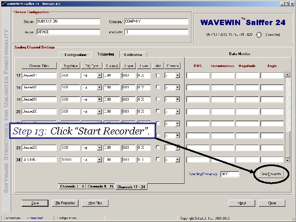Select the Triggering tab
Viewport: 296px width, 222px height.
coord(106,54)
